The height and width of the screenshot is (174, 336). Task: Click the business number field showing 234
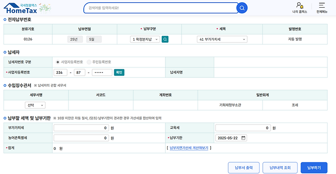[x=60, y=72]
